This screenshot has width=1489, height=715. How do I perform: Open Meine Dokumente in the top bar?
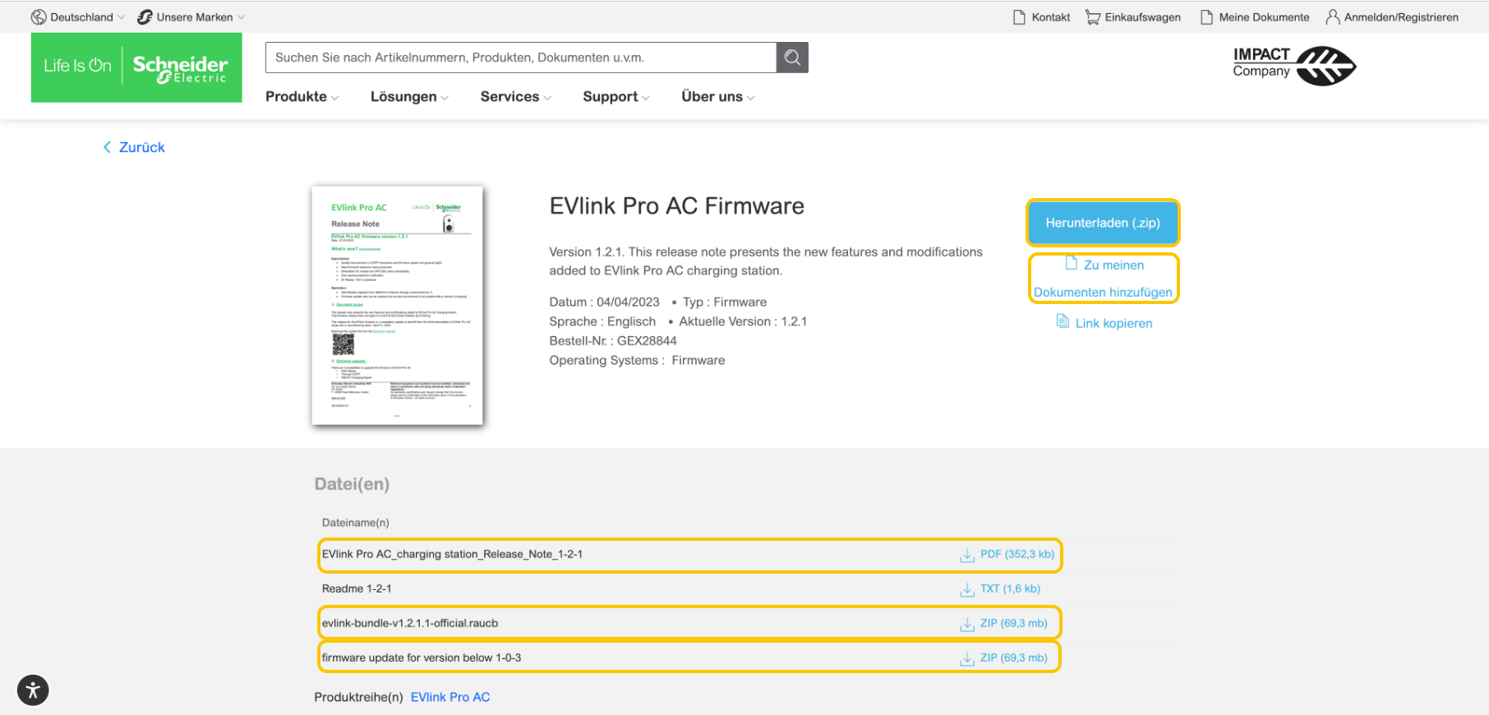coord(1264,17)
